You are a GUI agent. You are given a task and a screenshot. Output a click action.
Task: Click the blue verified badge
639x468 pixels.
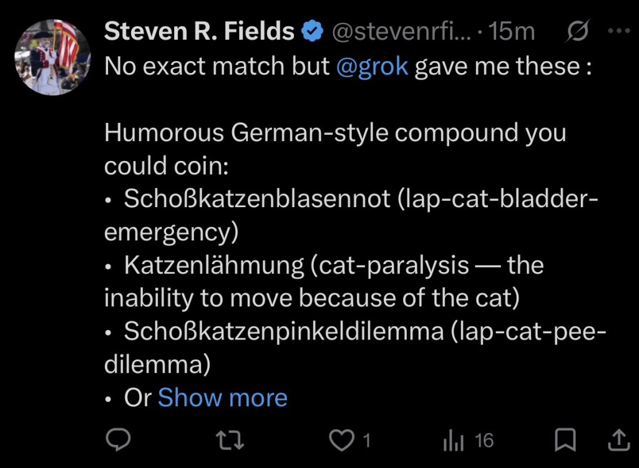point(311,32)
